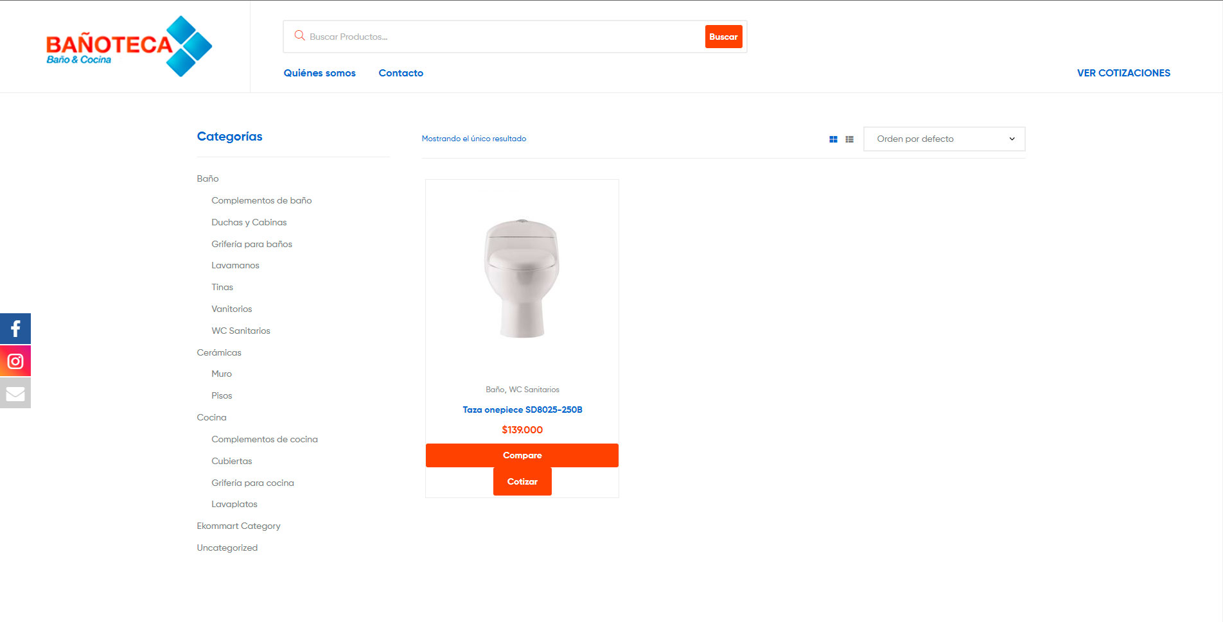This screenshot has height=622, width=1223.
Task: Open the Instagram social link
Action: 15,361
